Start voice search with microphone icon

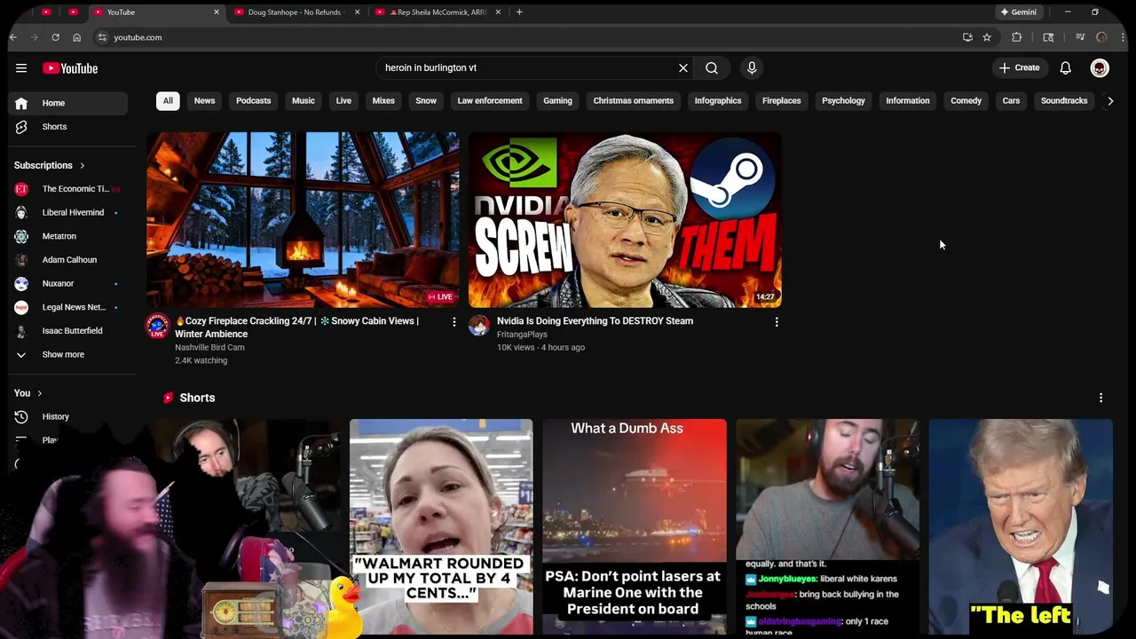752,68
